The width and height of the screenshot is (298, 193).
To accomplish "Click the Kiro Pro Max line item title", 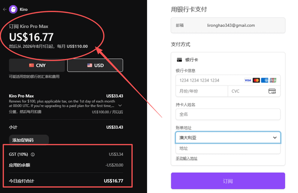I will (21, 96).
